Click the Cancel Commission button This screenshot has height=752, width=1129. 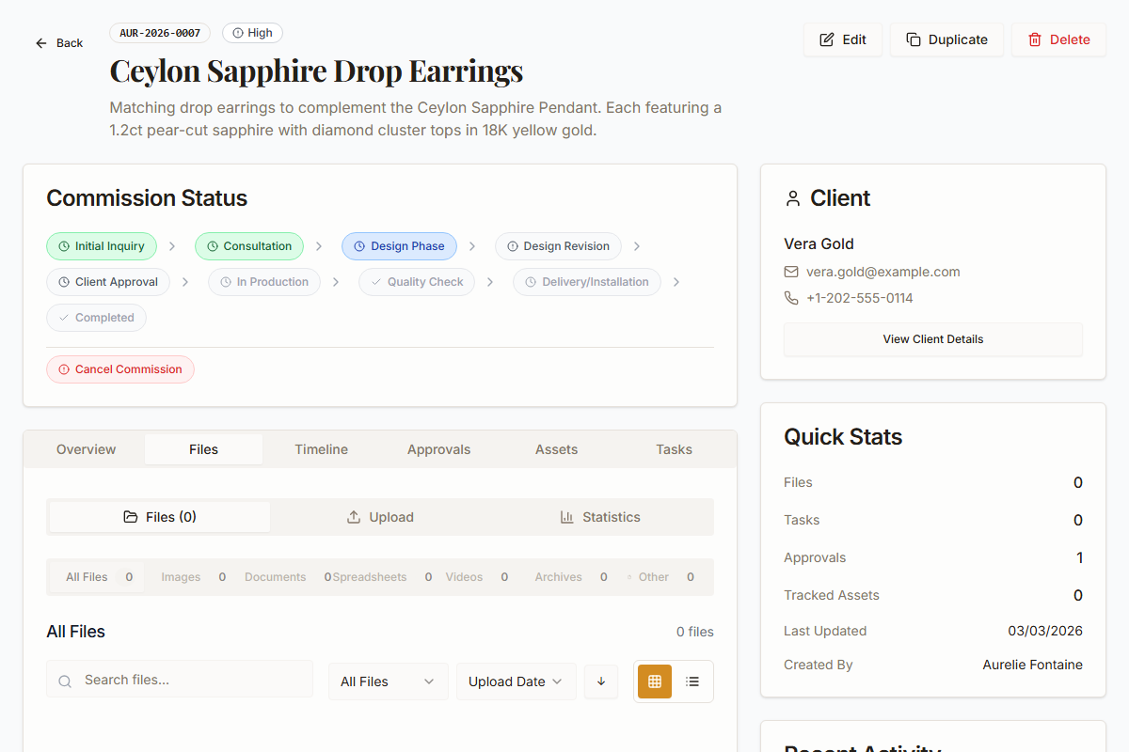[120, 369]
